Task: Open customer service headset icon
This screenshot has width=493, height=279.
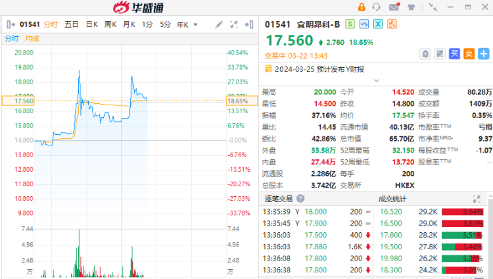Action: (376, 7)
